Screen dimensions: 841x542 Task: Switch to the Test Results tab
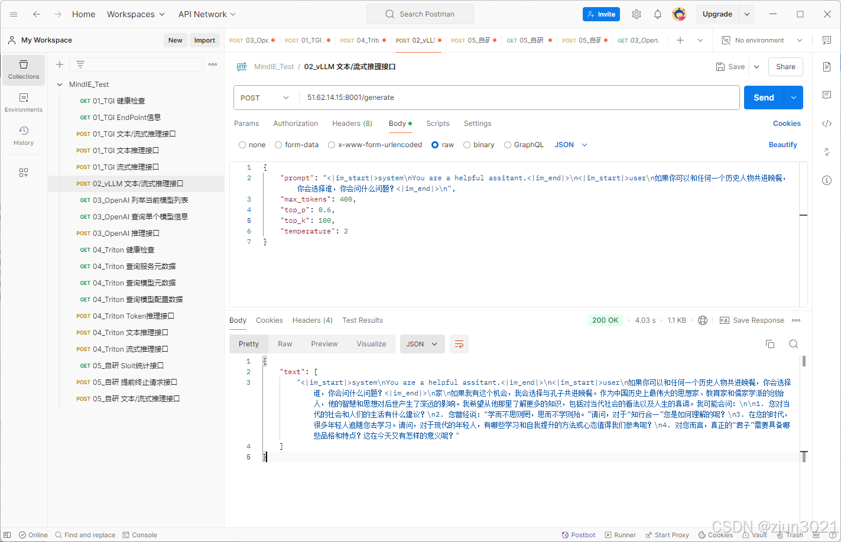pos(362,320)
